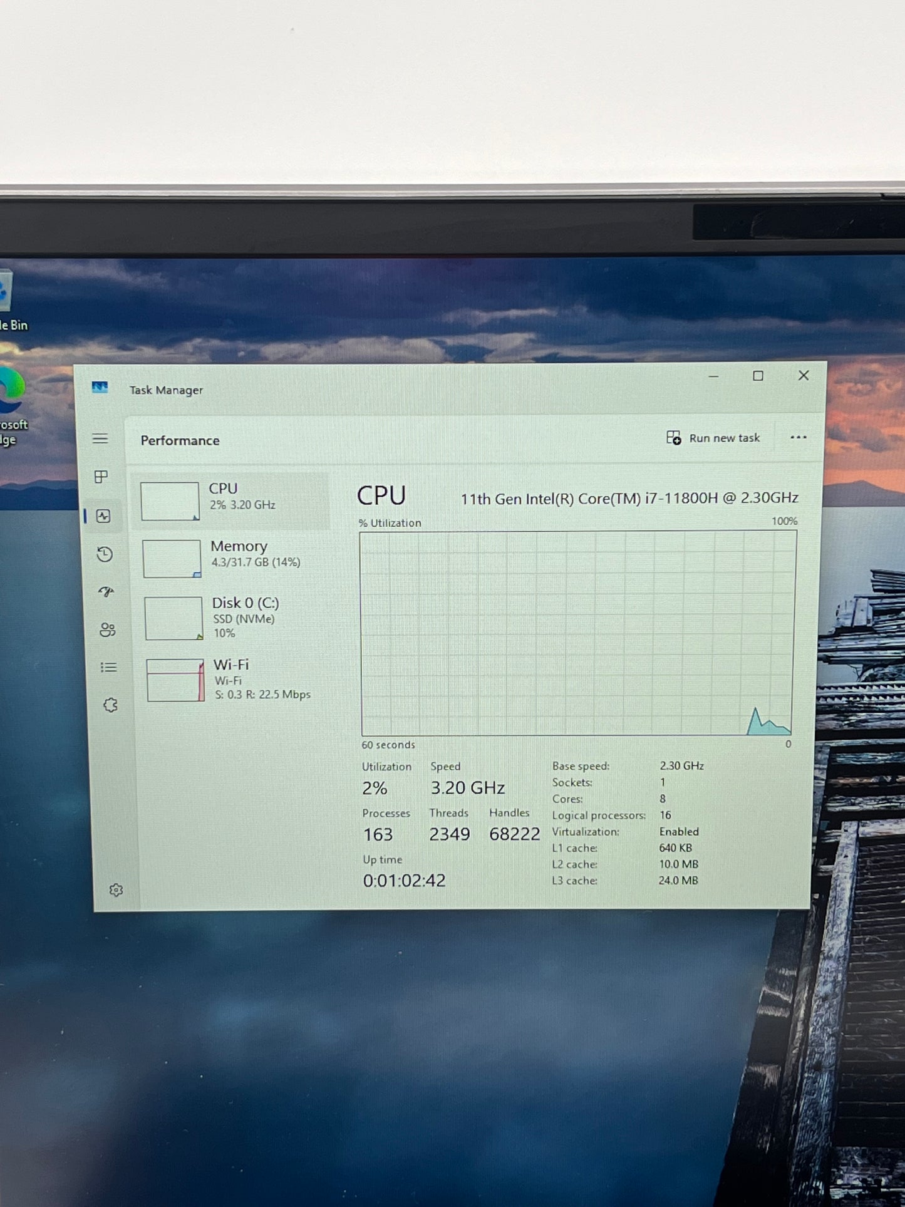Screen dimensions: 905x1207
Task: Open the hamburger navigation menu
Action: pyautogui.click(x=100, y=438)
